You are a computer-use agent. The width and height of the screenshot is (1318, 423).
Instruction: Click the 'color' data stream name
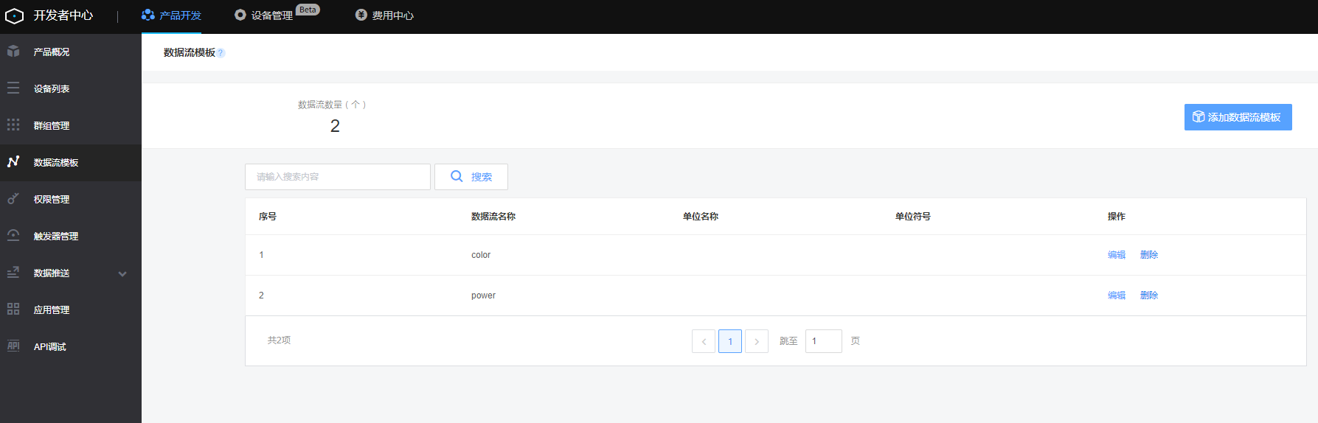click(x=481, y=255)
